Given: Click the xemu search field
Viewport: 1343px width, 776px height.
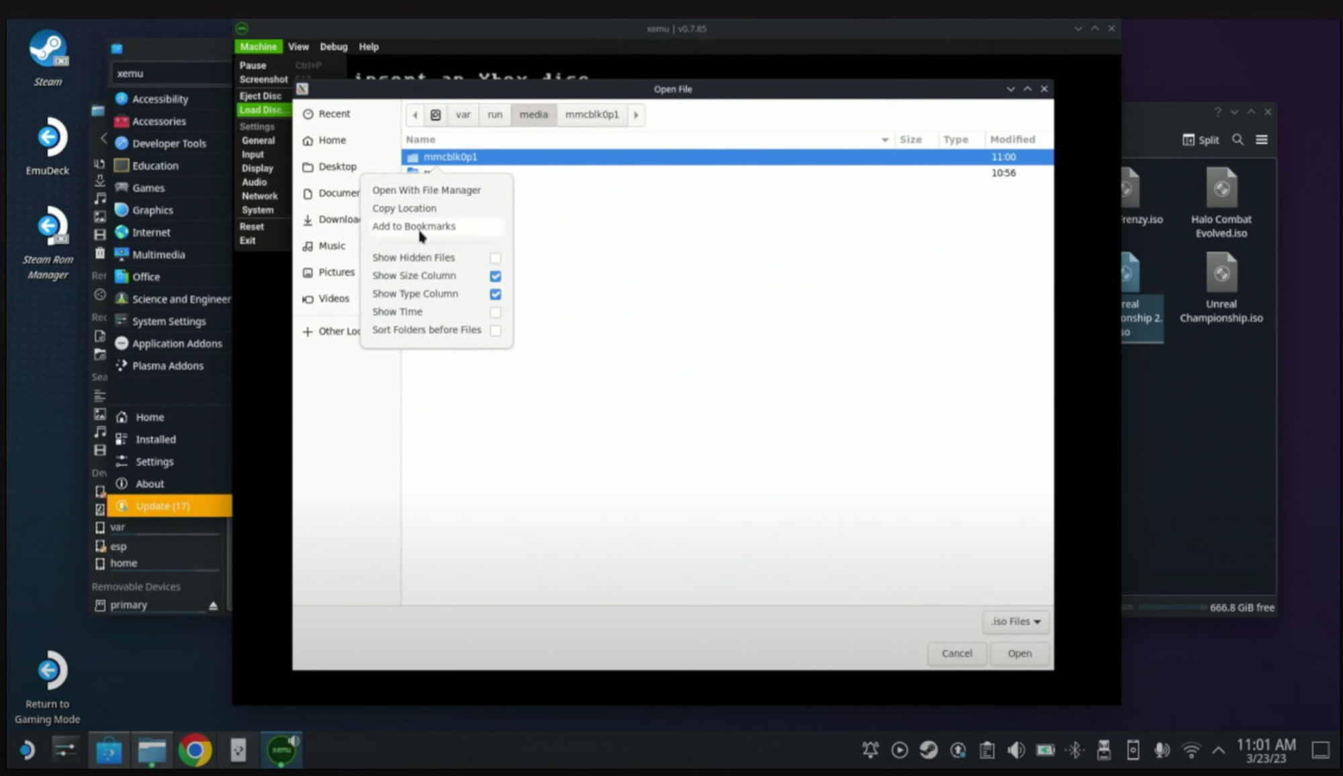Looking at the screenshot, I should tap(171, 74).
